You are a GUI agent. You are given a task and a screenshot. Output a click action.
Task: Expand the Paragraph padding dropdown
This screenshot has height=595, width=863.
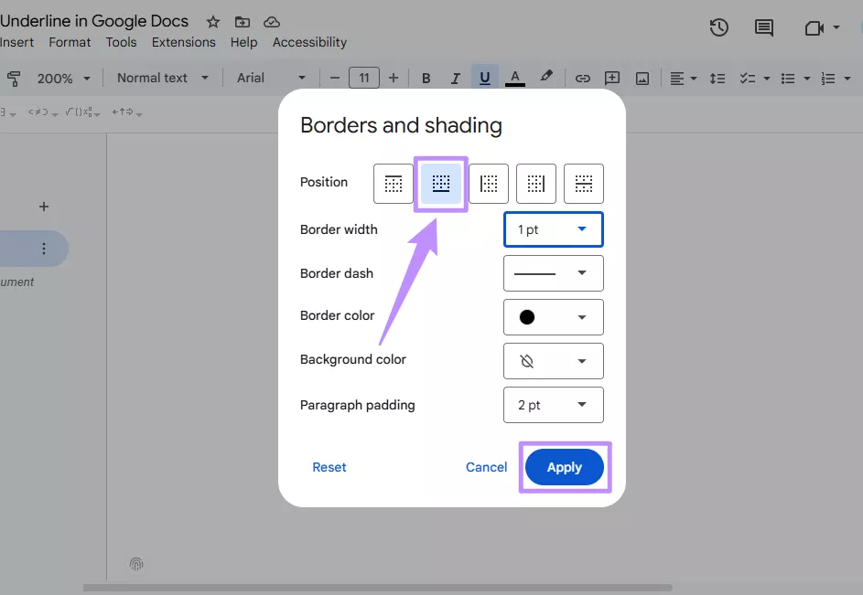pos(553,405)
